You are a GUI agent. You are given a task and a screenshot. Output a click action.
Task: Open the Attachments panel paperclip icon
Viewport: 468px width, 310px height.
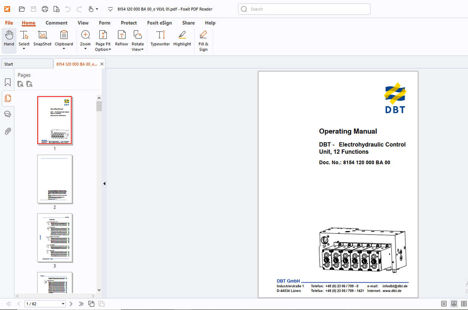8,131
